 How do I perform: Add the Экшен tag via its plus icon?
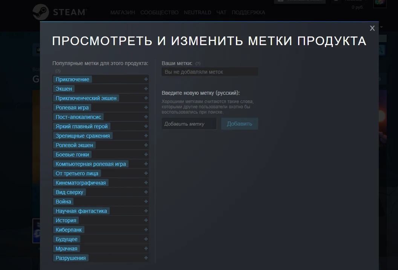tap(146, 89)
